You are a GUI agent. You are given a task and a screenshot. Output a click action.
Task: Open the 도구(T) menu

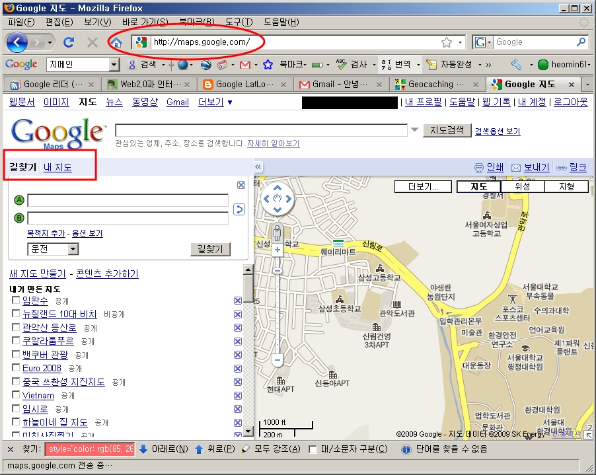[239, 22]
